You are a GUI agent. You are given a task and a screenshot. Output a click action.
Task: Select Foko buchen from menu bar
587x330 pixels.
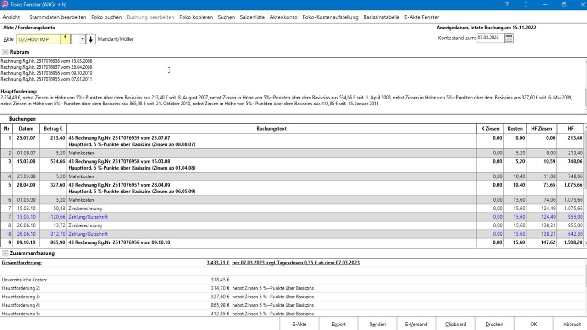106,17
